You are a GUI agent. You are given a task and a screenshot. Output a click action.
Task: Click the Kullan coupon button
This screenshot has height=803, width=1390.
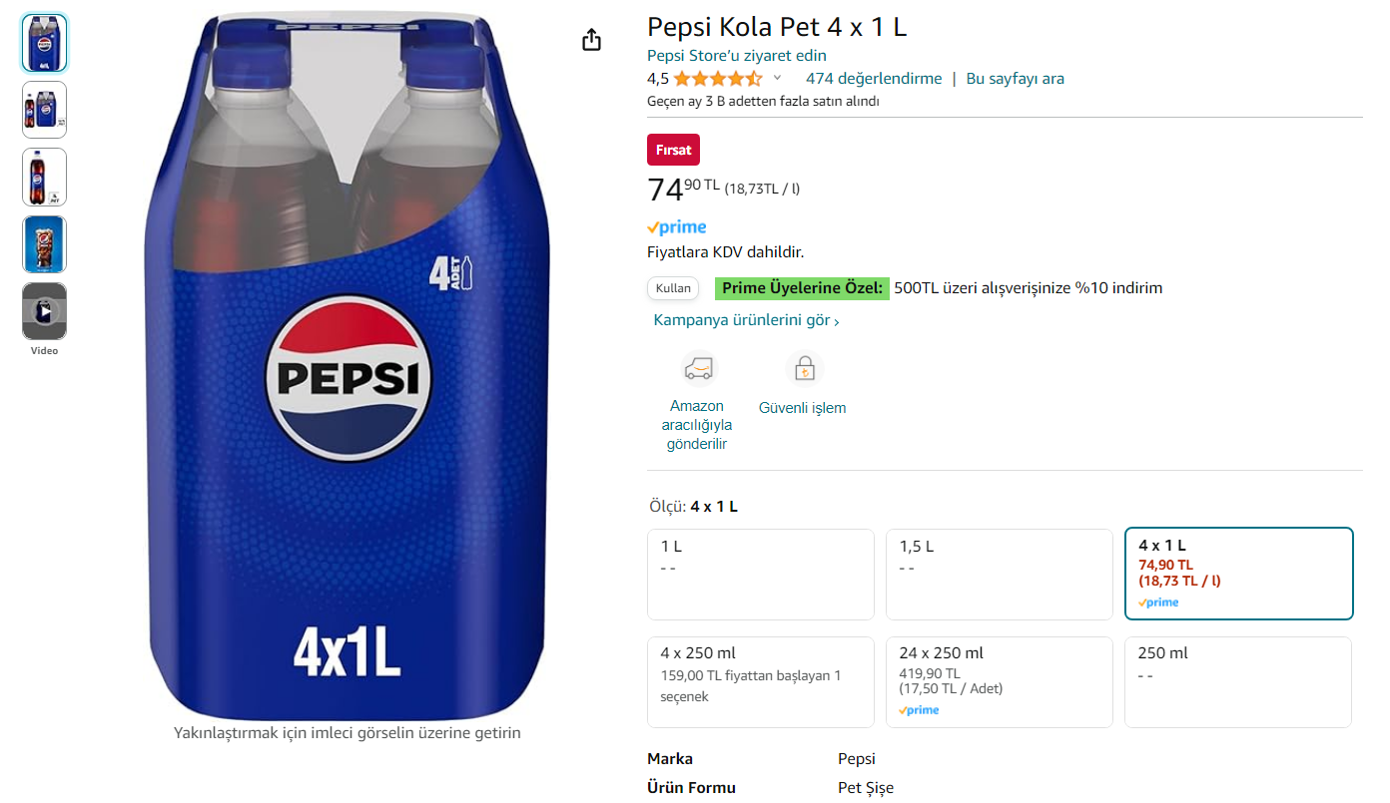pyautogui.click(x=673, y=288)
